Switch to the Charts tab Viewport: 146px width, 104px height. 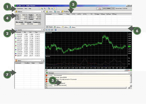tap(49, 27)
